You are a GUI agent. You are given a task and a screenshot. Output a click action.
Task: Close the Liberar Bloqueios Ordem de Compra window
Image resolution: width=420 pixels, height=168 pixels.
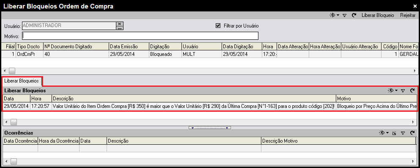[x=415, y=6]
